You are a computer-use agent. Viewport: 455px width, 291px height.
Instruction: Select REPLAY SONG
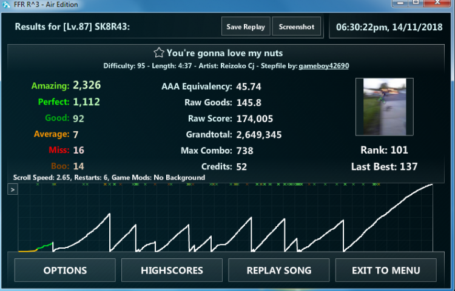[x=279, y=270]
